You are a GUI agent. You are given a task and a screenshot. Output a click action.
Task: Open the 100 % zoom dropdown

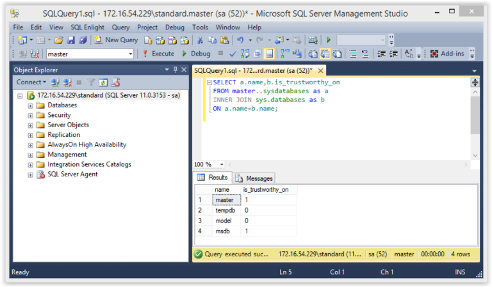point(222,164)
